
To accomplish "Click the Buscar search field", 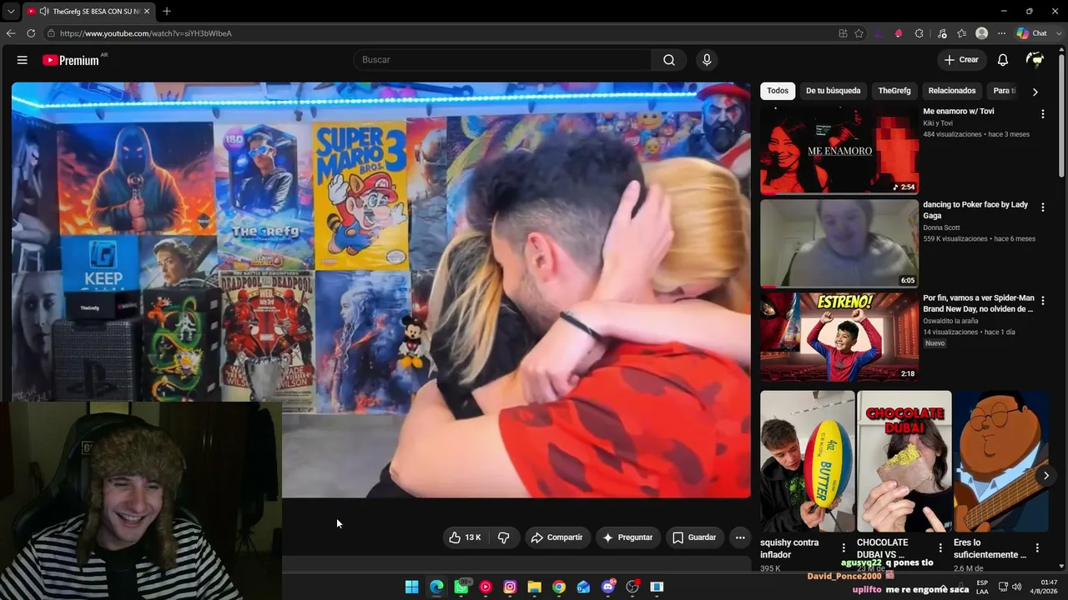I will click(x=502, y=60).
